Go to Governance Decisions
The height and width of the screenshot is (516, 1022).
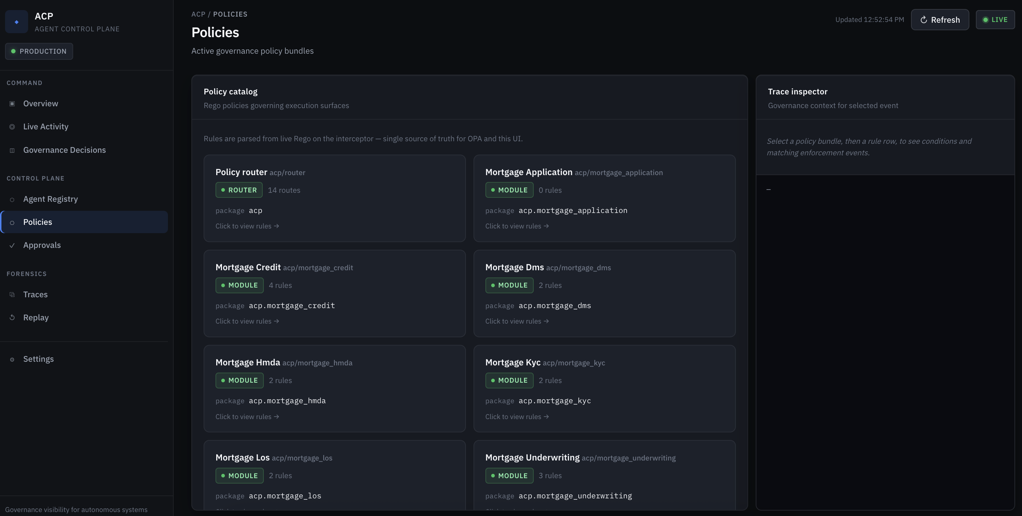click(x=84, y=150)
